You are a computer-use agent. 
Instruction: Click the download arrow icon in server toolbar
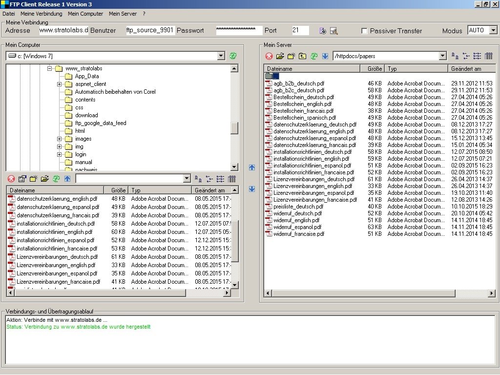(325, 56)
